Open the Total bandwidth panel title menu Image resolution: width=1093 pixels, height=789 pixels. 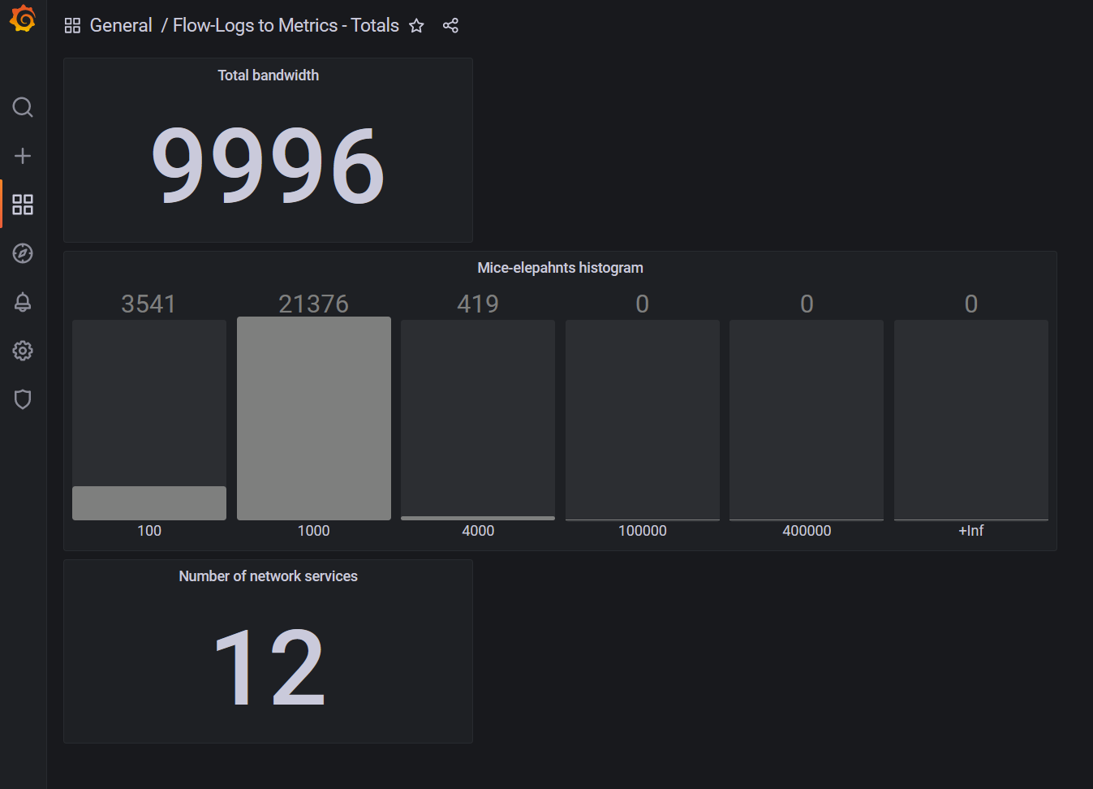coord(268,75)
